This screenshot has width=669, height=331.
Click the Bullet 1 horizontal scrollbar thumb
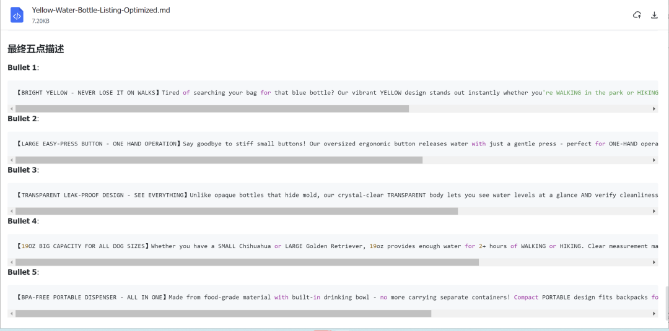(x=212, y=109)
